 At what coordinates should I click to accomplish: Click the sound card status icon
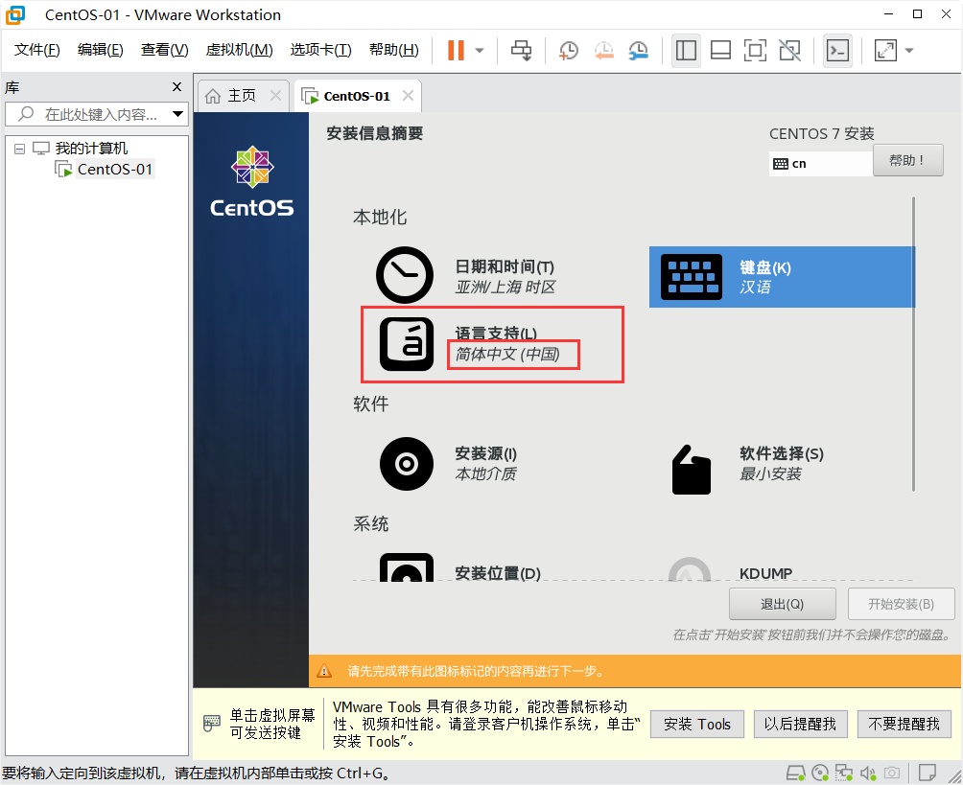pyautogui.click(x=868, y=773)
